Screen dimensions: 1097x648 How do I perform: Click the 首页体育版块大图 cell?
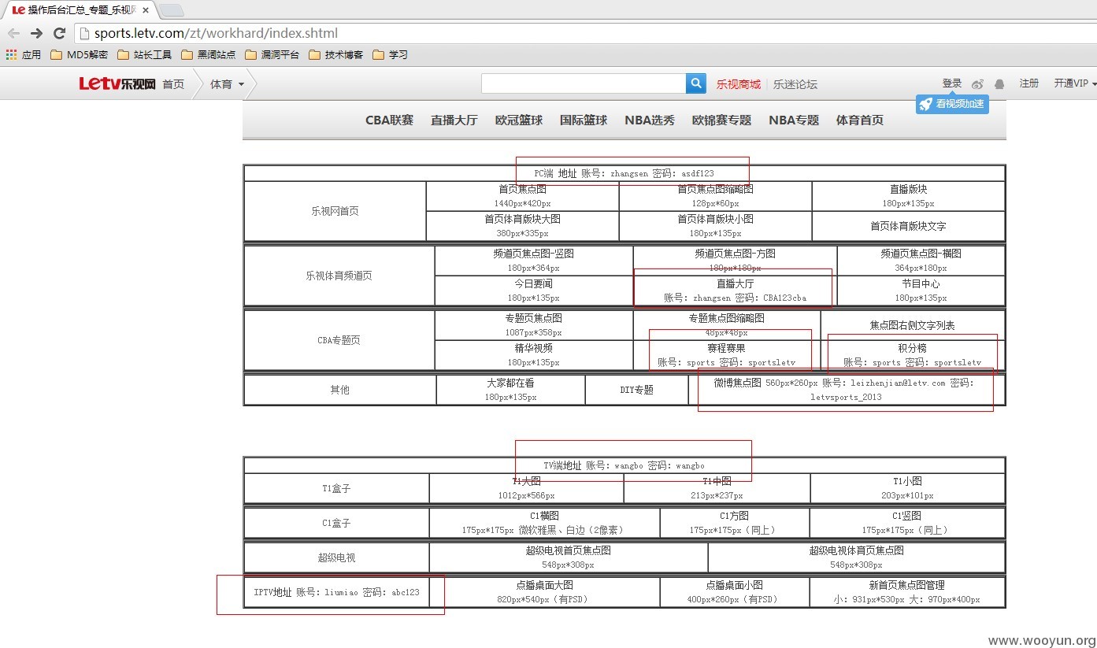522,226
